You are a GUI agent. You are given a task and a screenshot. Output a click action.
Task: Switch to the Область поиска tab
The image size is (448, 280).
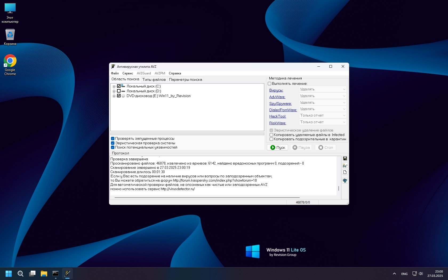pyautogui.click(x=125, y=79)
